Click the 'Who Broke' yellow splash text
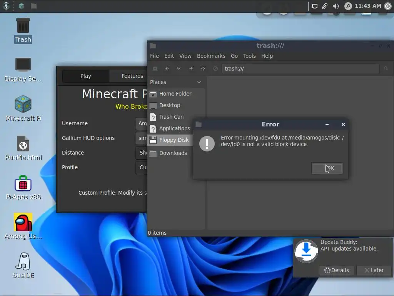Screen dimensions: 394x296 pos(131,106)
